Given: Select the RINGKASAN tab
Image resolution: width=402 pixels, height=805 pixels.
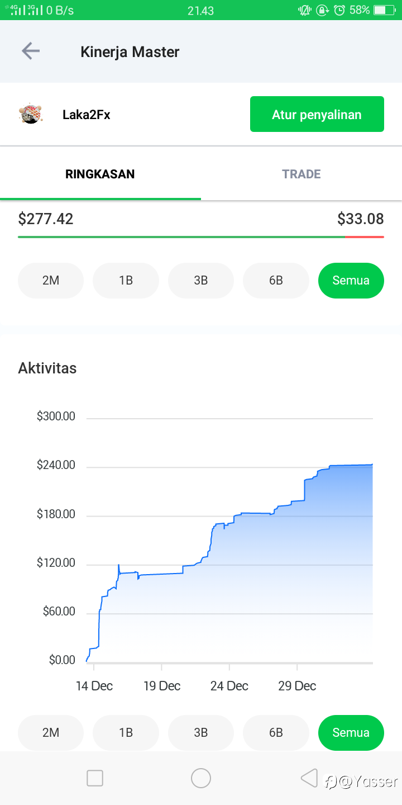Looking at the screenshot, I should [x=100, y=174].
